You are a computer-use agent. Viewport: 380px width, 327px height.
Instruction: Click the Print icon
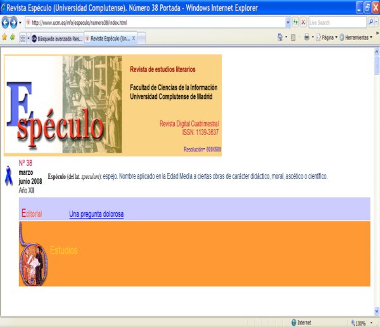click(x=307, y=37)
